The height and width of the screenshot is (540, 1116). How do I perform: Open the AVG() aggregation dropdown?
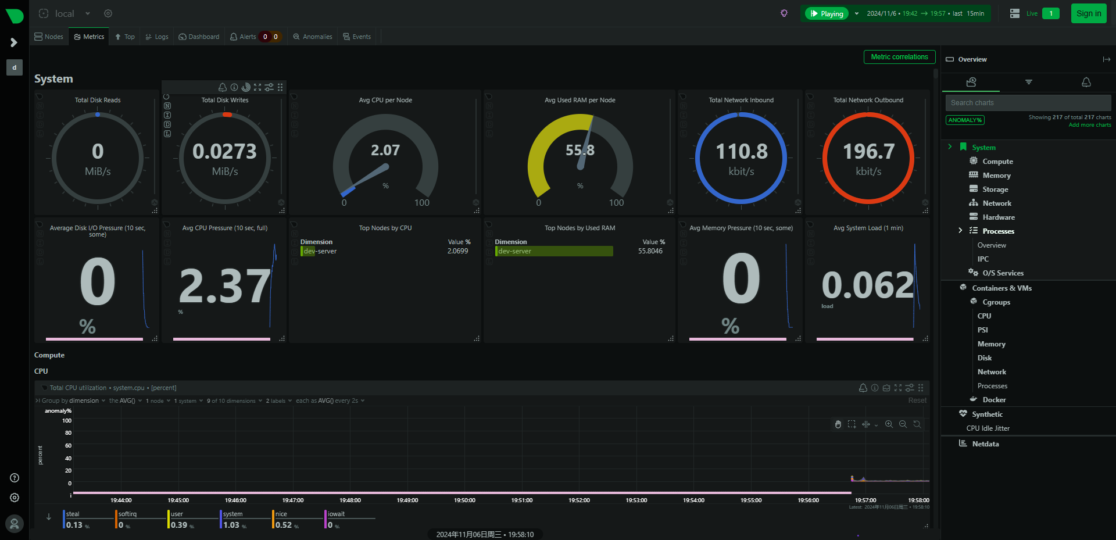[126, 401]
